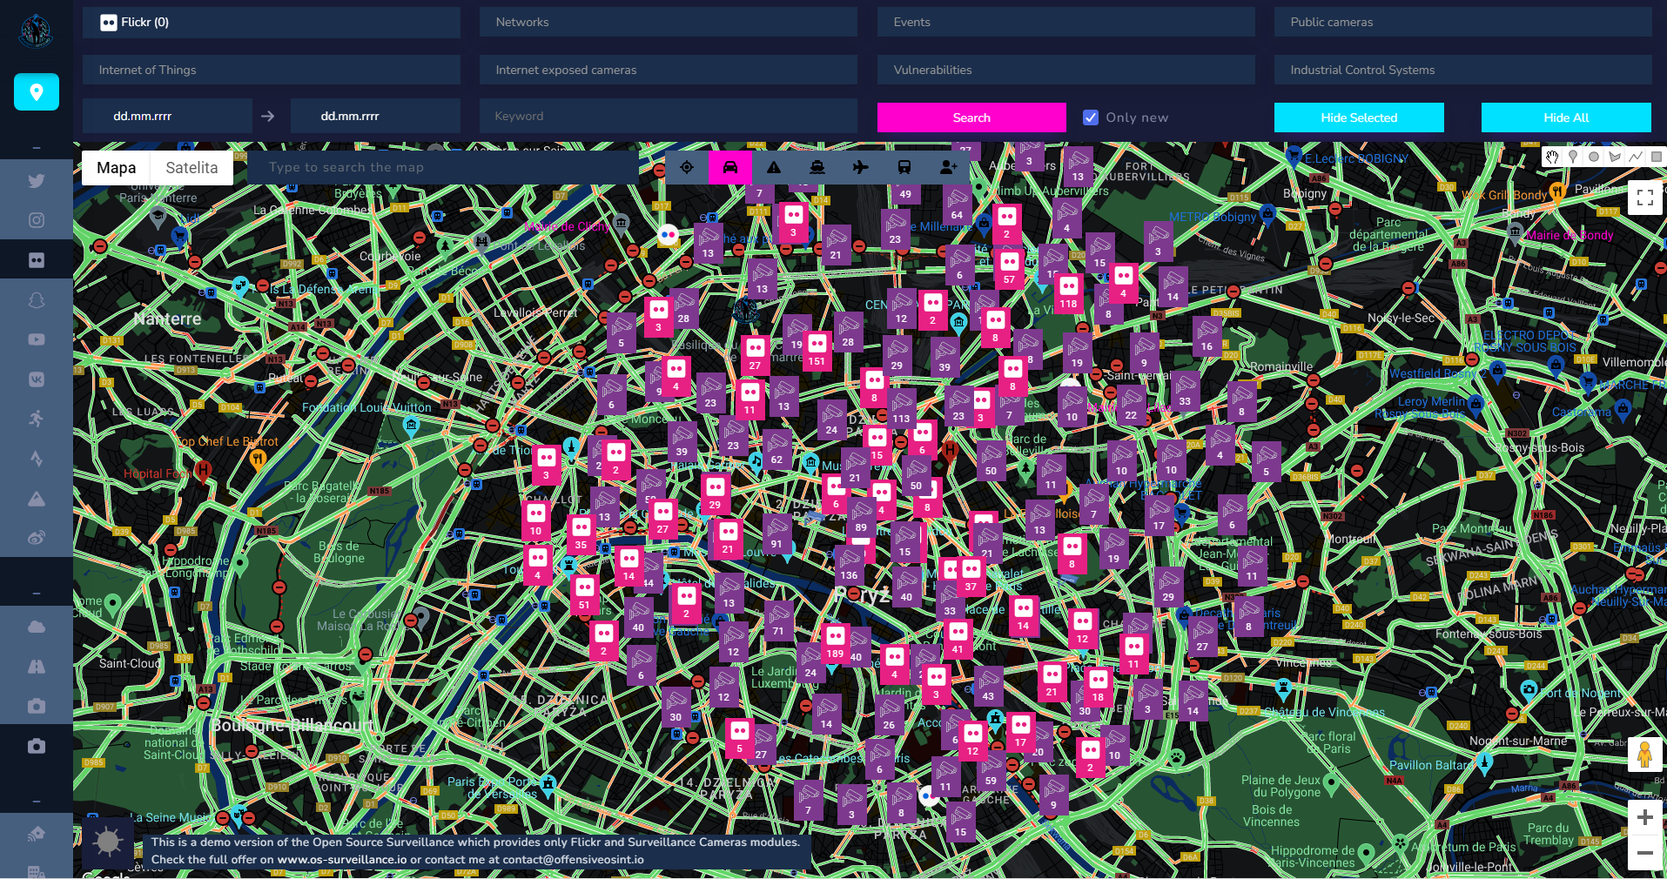The height and width of the screenshot is (879, 1667).
Task: Open the YouTube module in the sidebar
Action: tap(37, 339)
